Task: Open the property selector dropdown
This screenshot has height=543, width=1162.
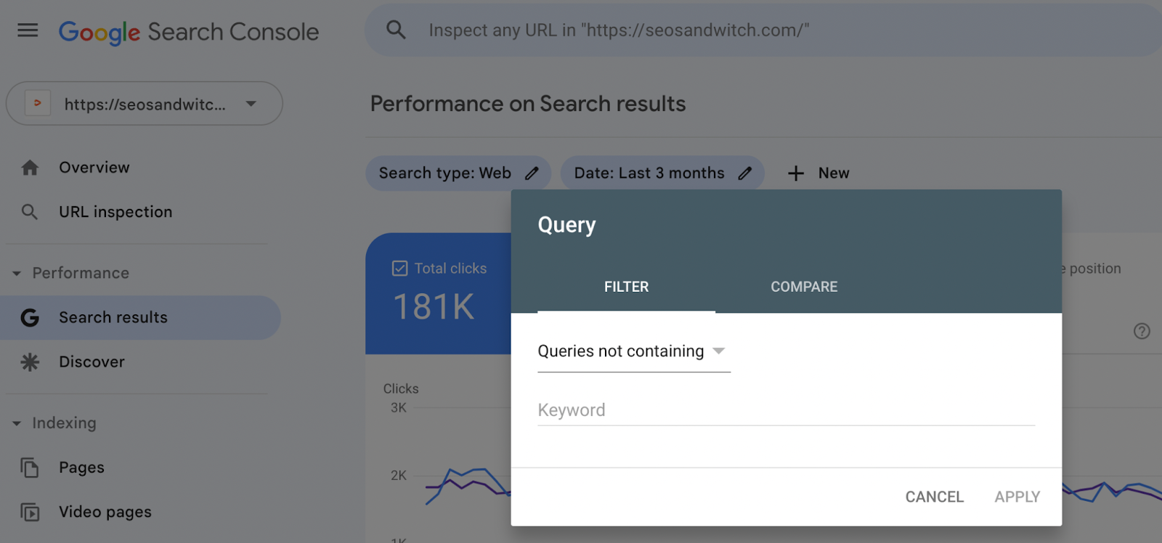Action: (x=251, y=104)
